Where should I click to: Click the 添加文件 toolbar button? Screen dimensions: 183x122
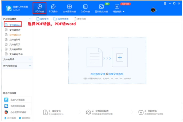[x=42, y=19]
